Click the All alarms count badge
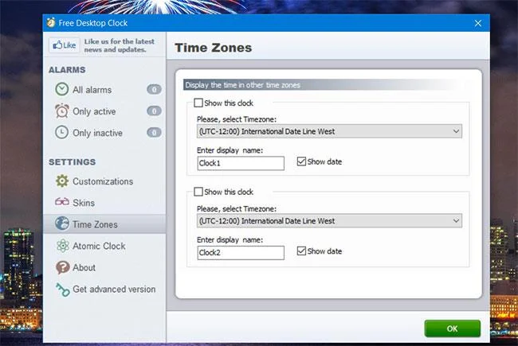This screenshot has height=346, width=518. [154, 89]
